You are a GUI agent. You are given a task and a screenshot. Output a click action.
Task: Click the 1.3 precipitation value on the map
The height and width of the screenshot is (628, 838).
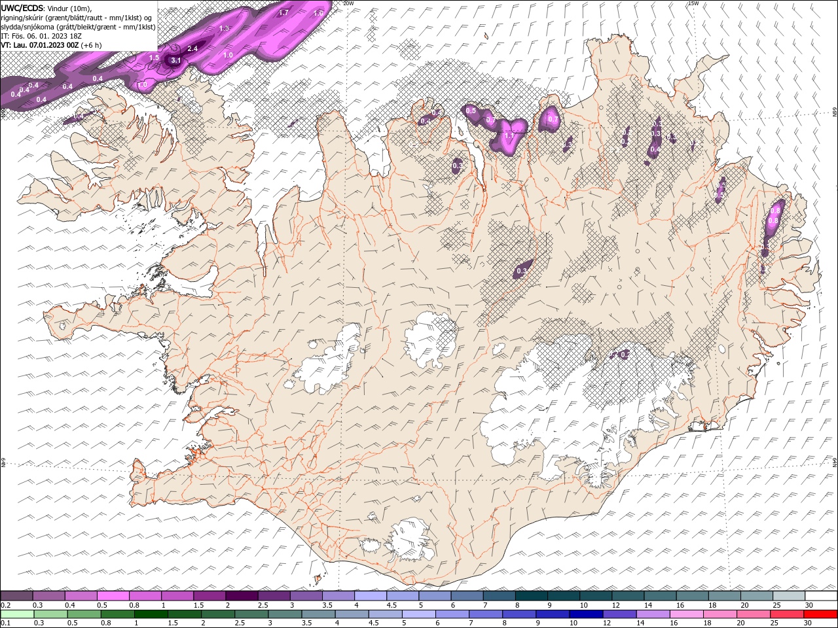[x=224, y=28]
